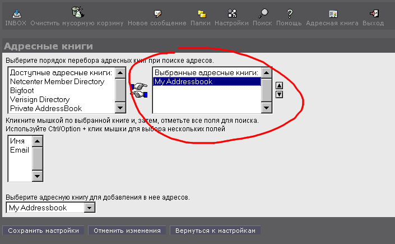
Task: Move selected address book up
Action: [x=279, y=85]
